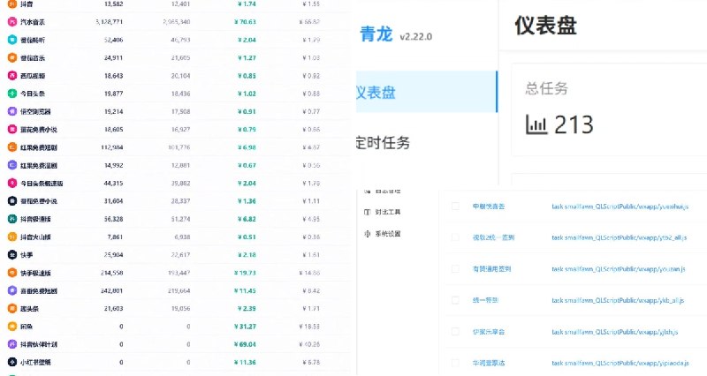Open the 仪表盘 menu item in the Qinglong sidebar

pos(427,92)
